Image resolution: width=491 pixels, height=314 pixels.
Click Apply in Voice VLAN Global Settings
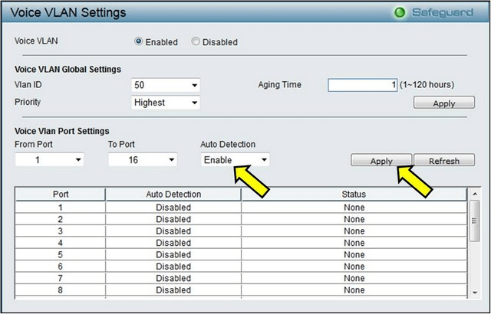coord(444,103)
